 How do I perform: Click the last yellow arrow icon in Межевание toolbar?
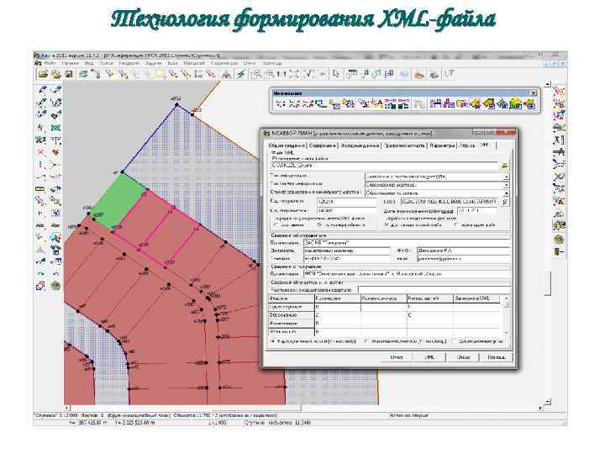[x=530, y=103]
